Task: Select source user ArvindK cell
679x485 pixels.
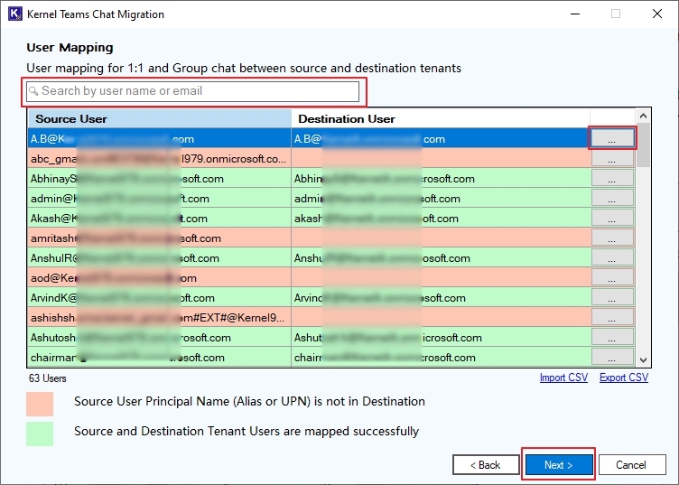Action: coord(159,298)
